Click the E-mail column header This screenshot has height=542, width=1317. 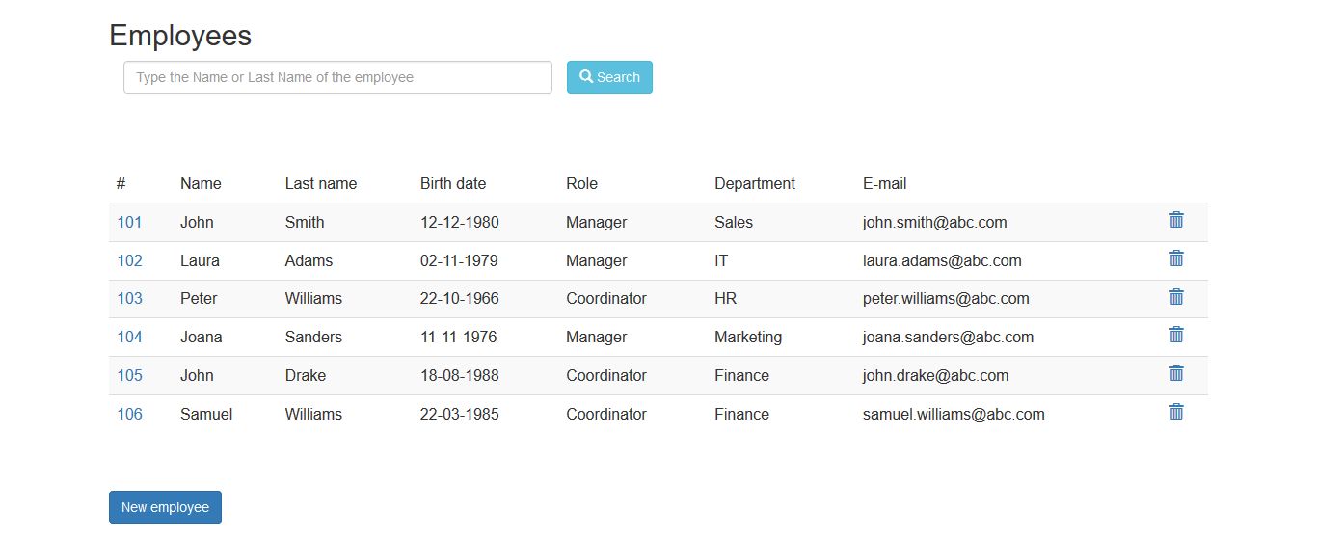[x=884, y=183]
